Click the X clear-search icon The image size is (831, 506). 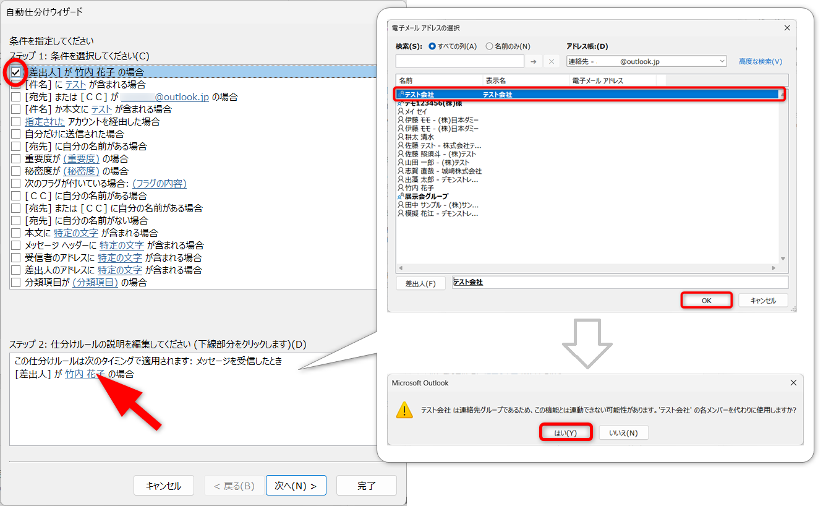pos(552,61)
